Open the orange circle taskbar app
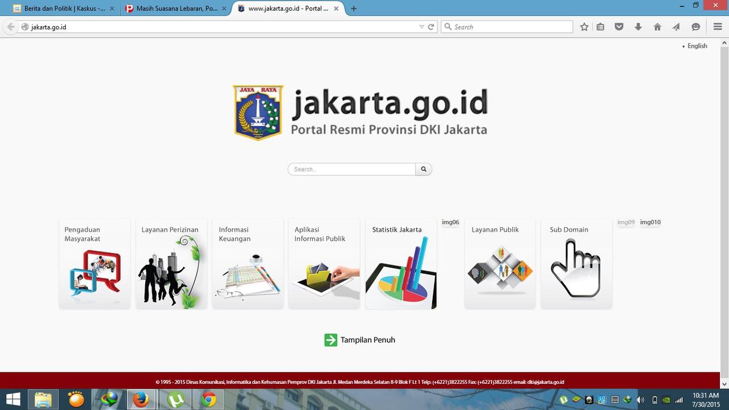This screenshot has width=729, height=410. coord(76,400)
